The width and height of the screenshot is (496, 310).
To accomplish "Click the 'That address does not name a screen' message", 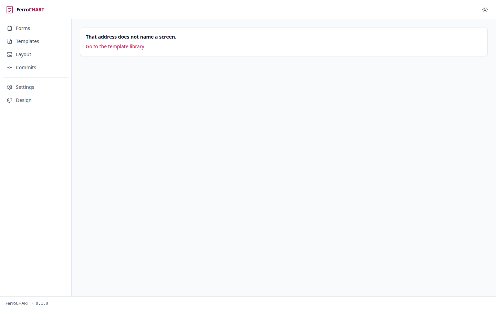I will click(x=131, y=37).
